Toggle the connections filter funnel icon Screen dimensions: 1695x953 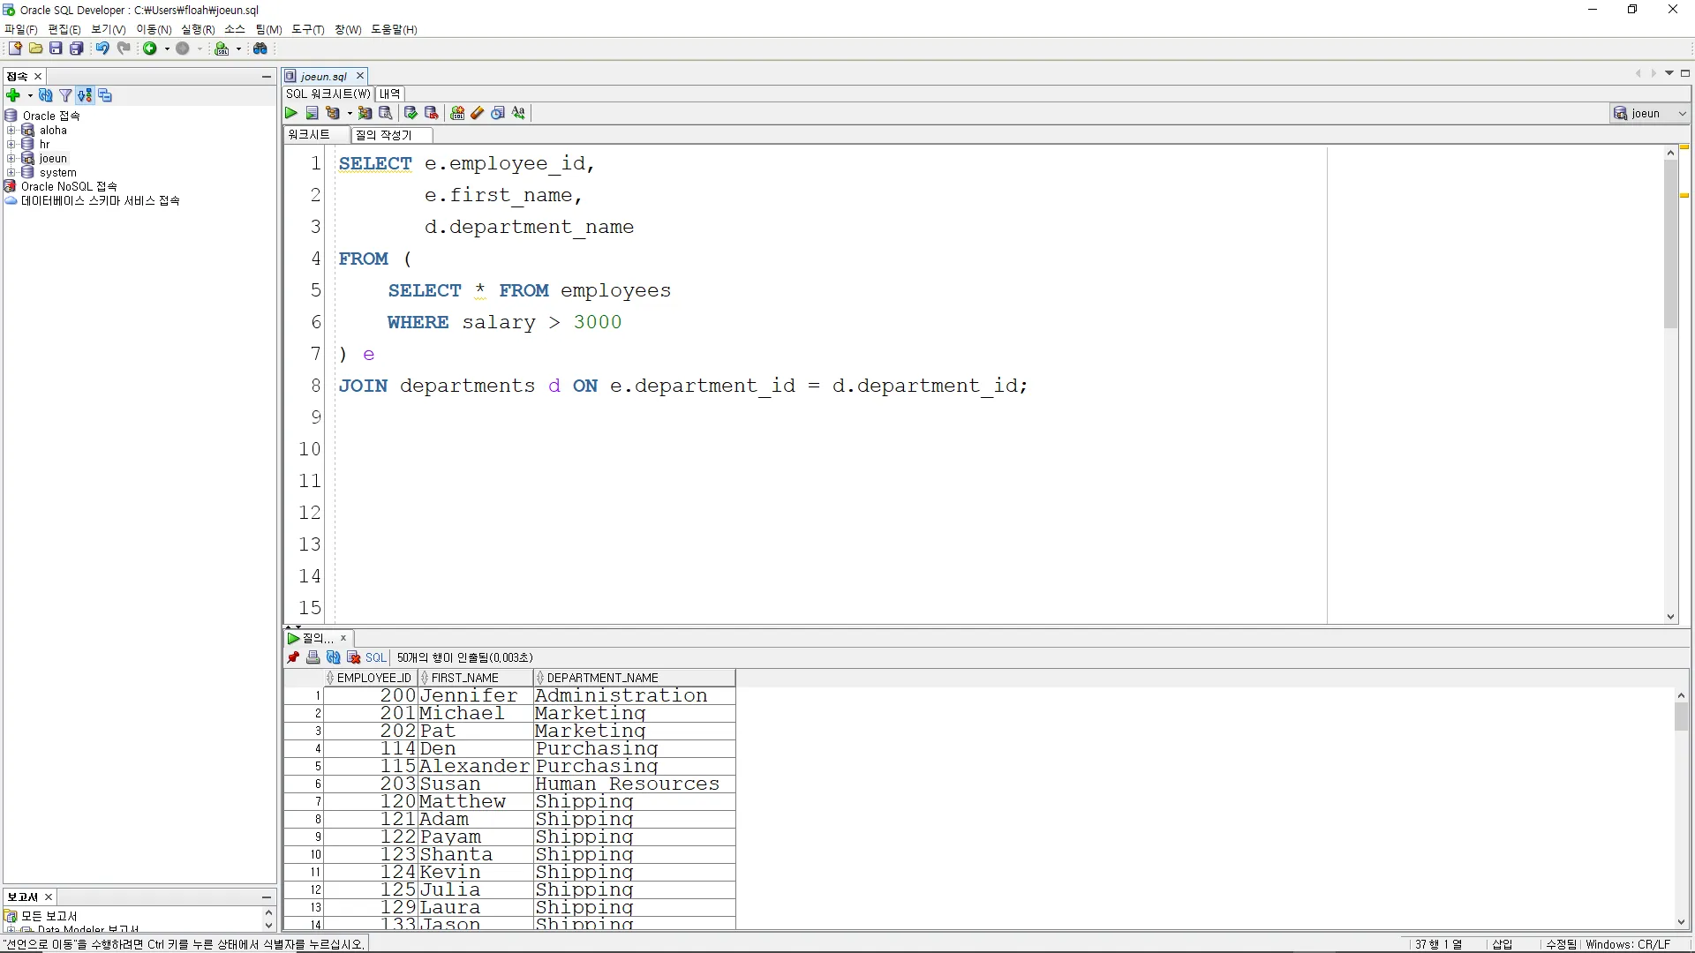[x=65, y=95]
